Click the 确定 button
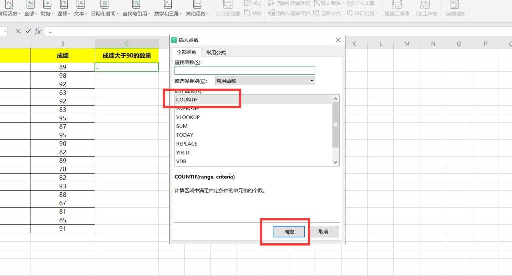512x276 pixels. point(289,232)
